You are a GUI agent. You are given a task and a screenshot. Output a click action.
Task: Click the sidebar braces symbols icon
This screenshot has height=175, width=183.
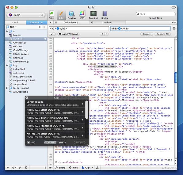pos(26,168)
